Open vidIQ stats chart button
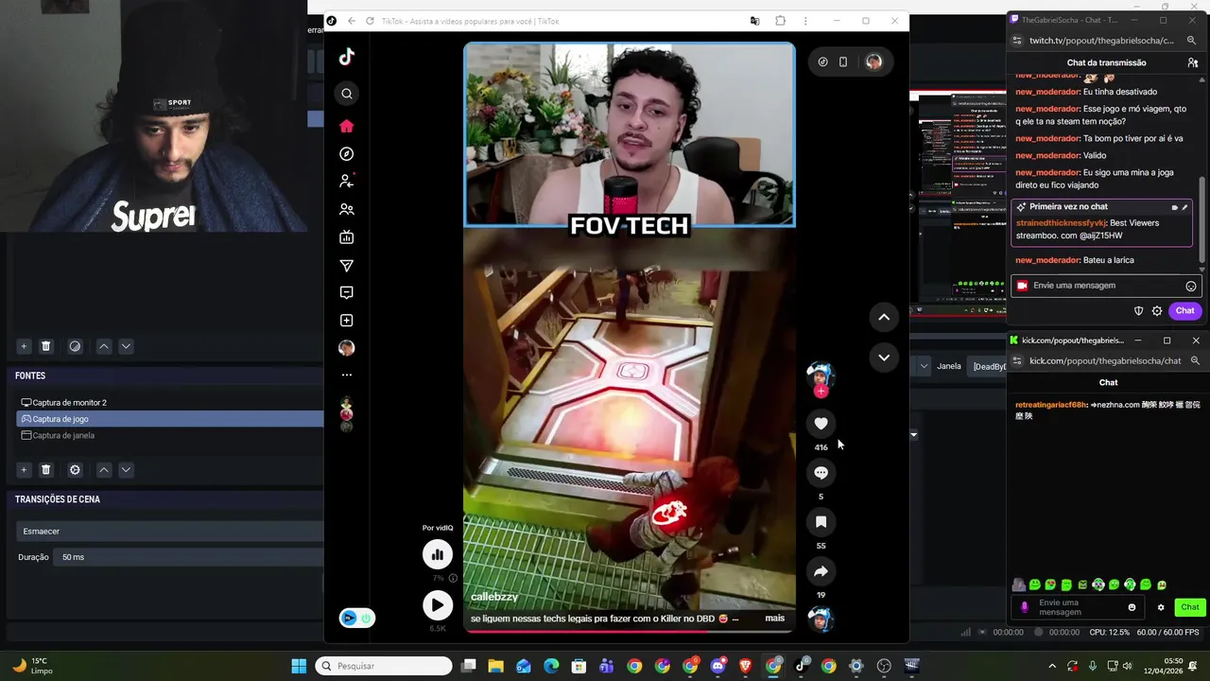Image resolution: width=1210 pixels, height=681 pixels. point(438,555)
